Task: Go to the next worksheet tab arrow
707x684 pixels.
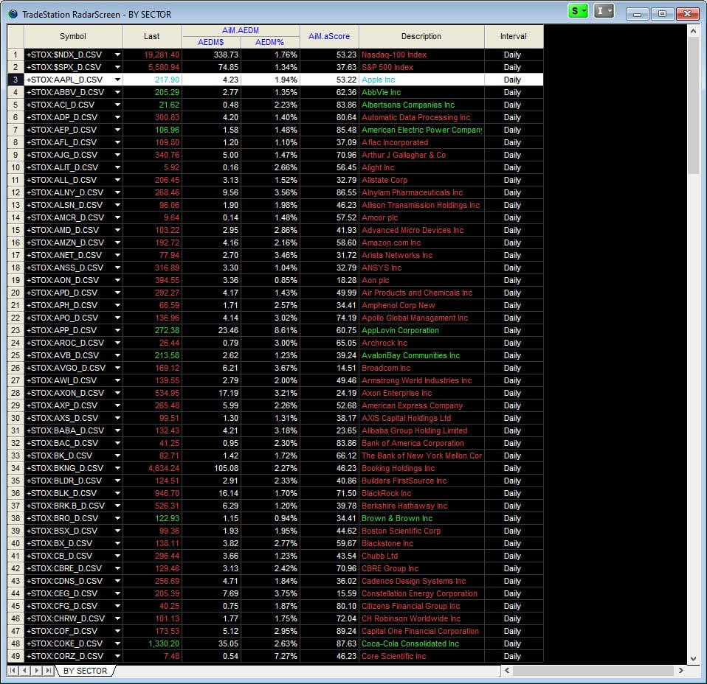Action: tap(36, 671)
